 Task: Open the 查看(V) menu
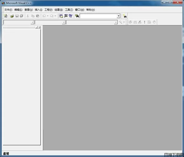tap(29, 10)
